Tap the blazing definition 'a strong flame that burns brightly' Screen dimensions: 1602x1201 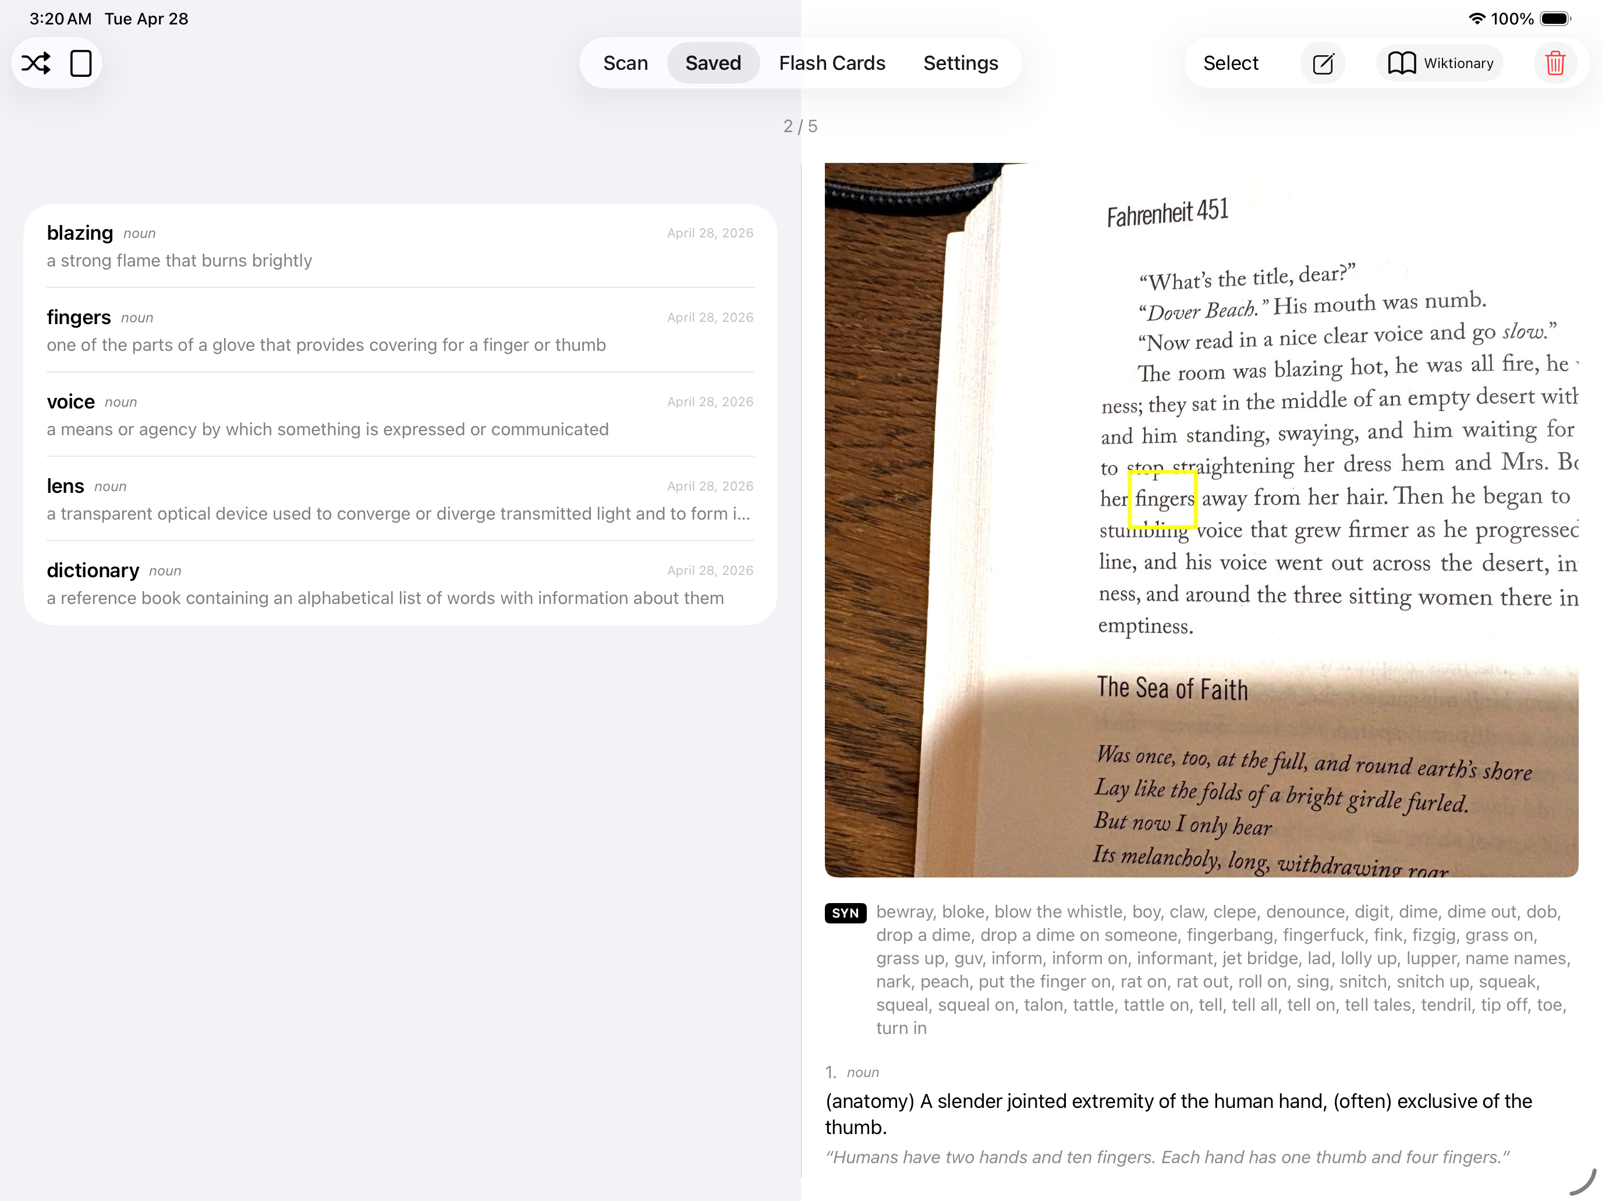click(180, 261)
